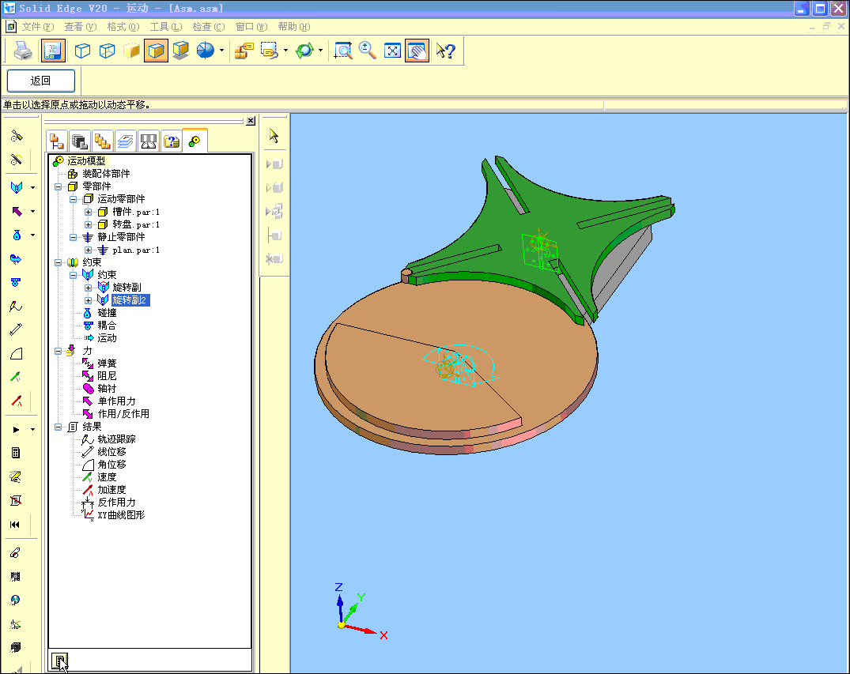The height and width of the screenshot is (674, 850).
Task: Open the 文件 menu
Action: pyautogui.click(x=37, y=27)
